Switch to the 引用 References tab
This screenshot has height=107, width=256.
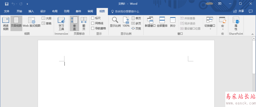(x=67, y=11)
